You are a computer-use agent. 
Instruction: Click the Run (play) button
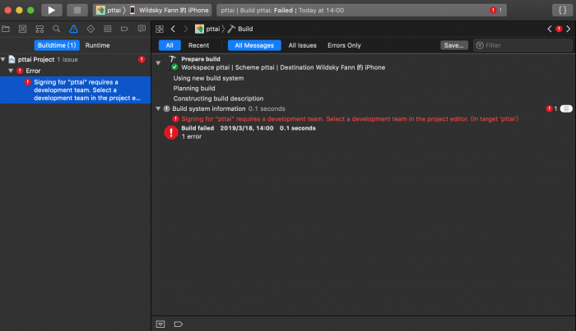[51, 10]
